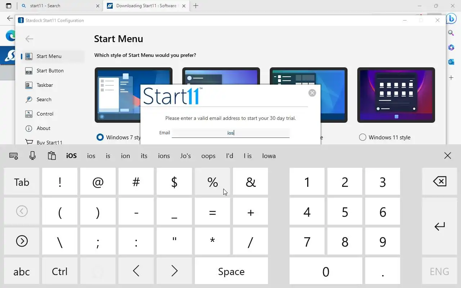The height and width of the screenshot is (288, 461).
Task: Open the clipboard icon on touch keyboard
Action: point(52,156)
